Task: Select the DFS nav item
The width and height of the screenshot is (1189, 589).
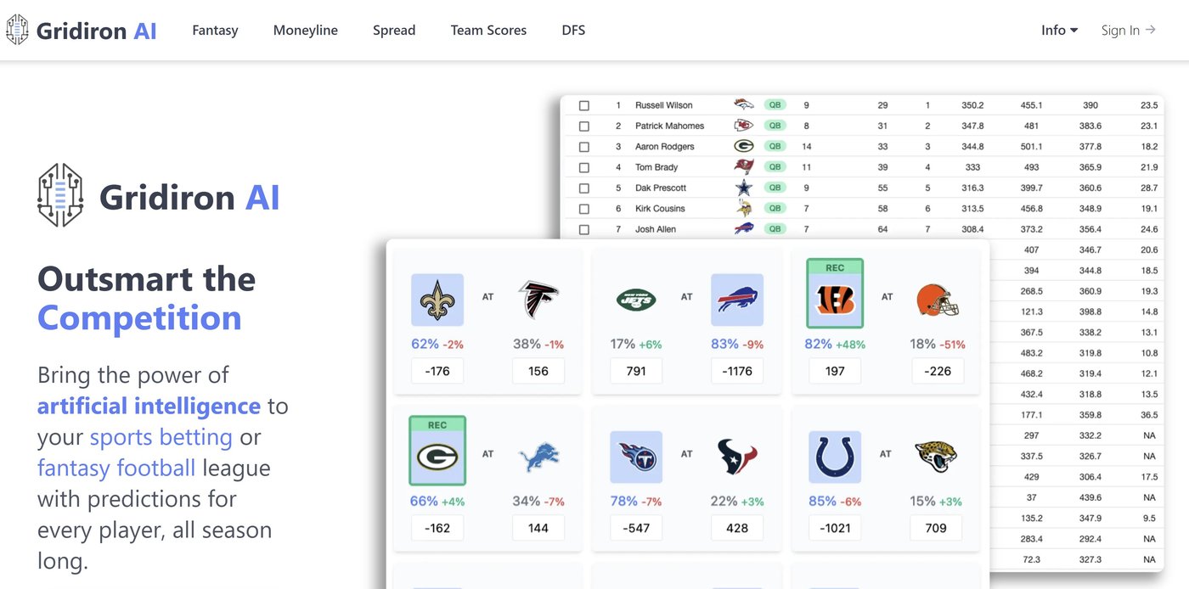Action: click(573, 30)
